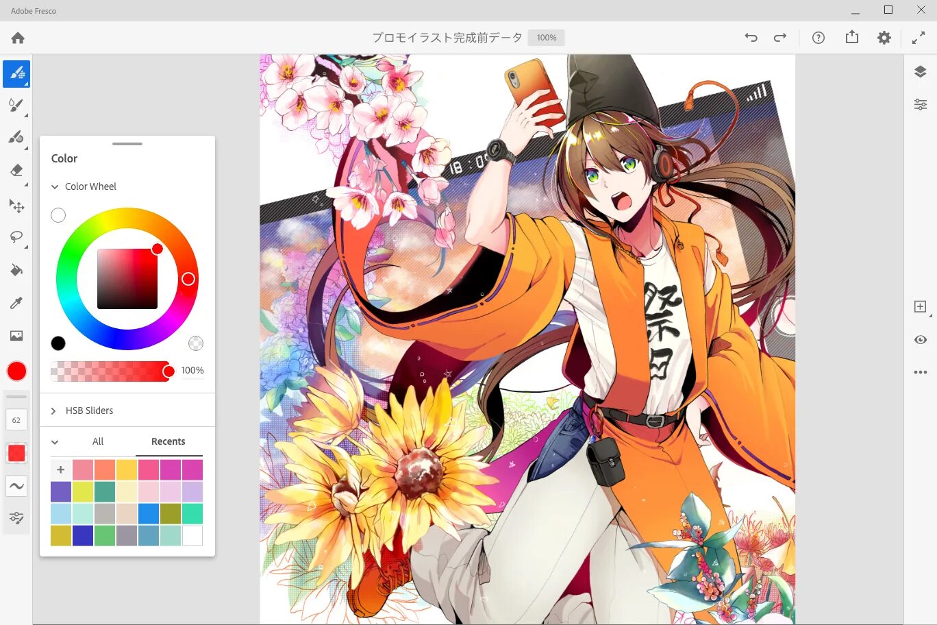Undo the last action

coord(751,38)
